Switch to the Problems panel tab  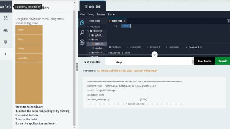coord(115,47)
